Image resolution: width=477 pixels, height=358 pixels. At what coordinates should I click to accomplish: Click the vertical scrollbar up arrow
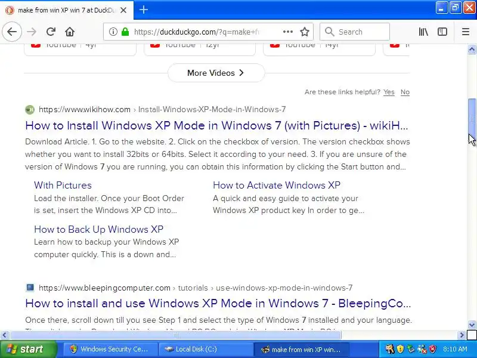(x=472, y=50)
